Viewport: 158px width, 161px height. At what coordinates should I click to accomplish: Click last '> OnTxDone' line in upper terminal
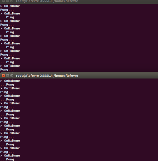pos(10,66)
